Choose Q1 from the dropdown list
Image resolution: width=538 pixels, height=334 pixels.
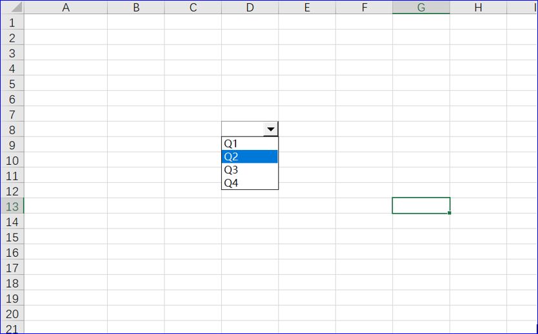tap(250, 144)
